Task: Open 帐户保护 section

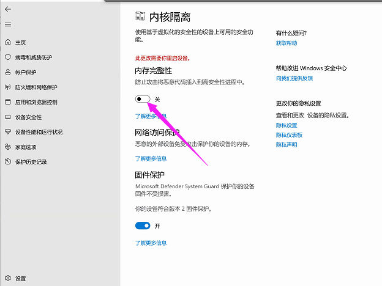Action: pyautogui.click(x=26, y=72)
